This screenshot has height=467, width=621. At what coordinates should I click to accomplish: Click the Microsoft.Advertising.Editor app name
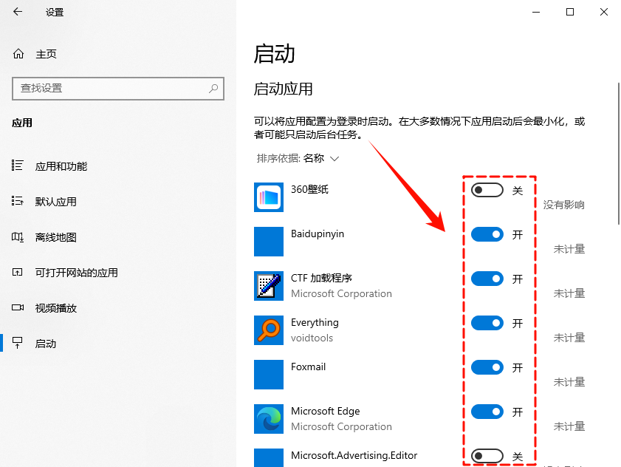point(354,455)
